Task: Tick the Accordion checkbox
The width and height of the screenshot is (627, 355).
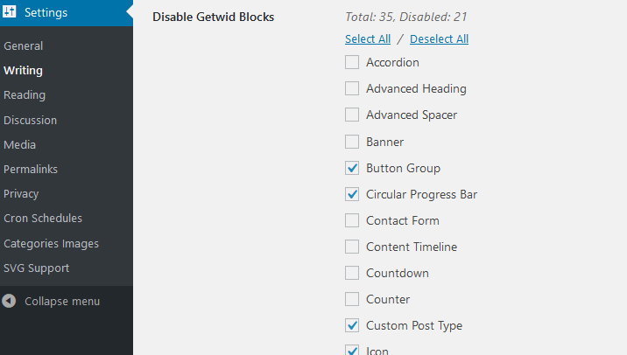Action: [352, 62]
